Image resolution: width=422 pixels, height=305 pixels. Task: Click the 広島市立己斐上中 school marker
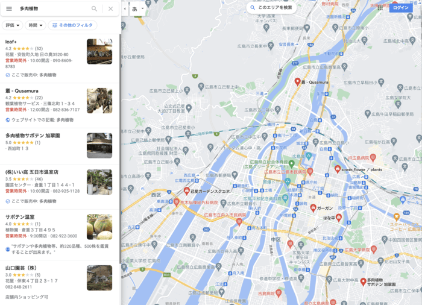point(201,86)
